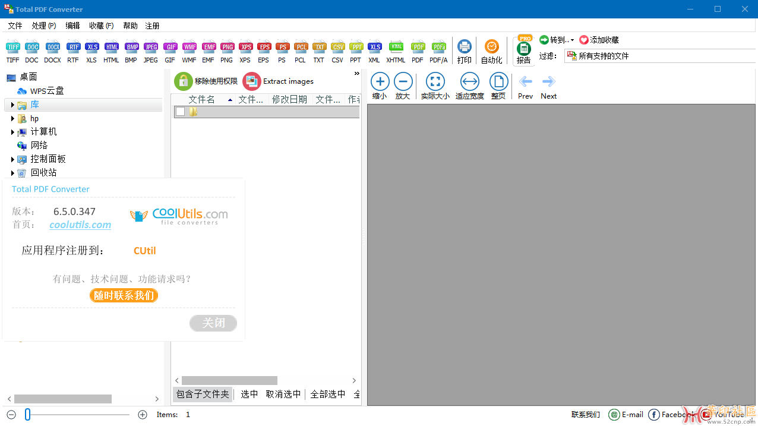This screenshot has width=758, height=426.
Task: Click the fit to width (适应宽度) icon
Action: click(x=469, y=81)
